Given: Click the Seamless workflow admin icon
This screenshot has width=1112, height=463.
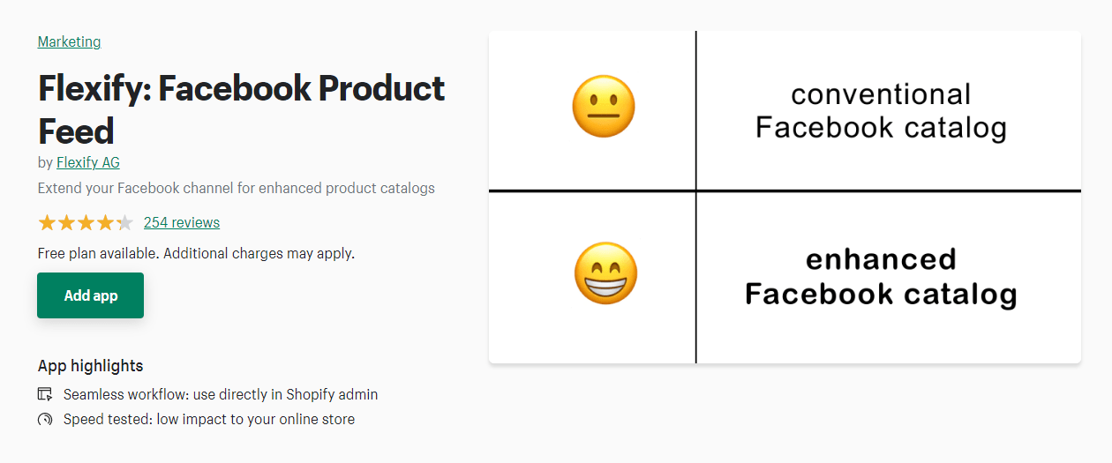Looking at the screenshot, I should click(x=45, y=394).
